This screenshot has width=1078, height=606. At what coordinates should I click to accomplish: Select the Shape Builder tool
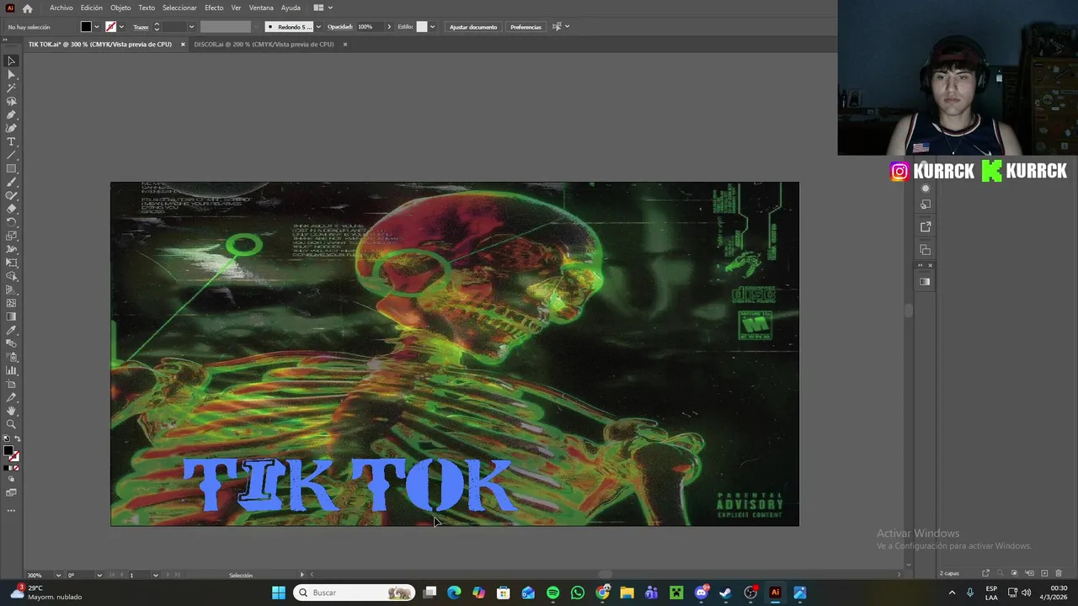pos(11,276)
